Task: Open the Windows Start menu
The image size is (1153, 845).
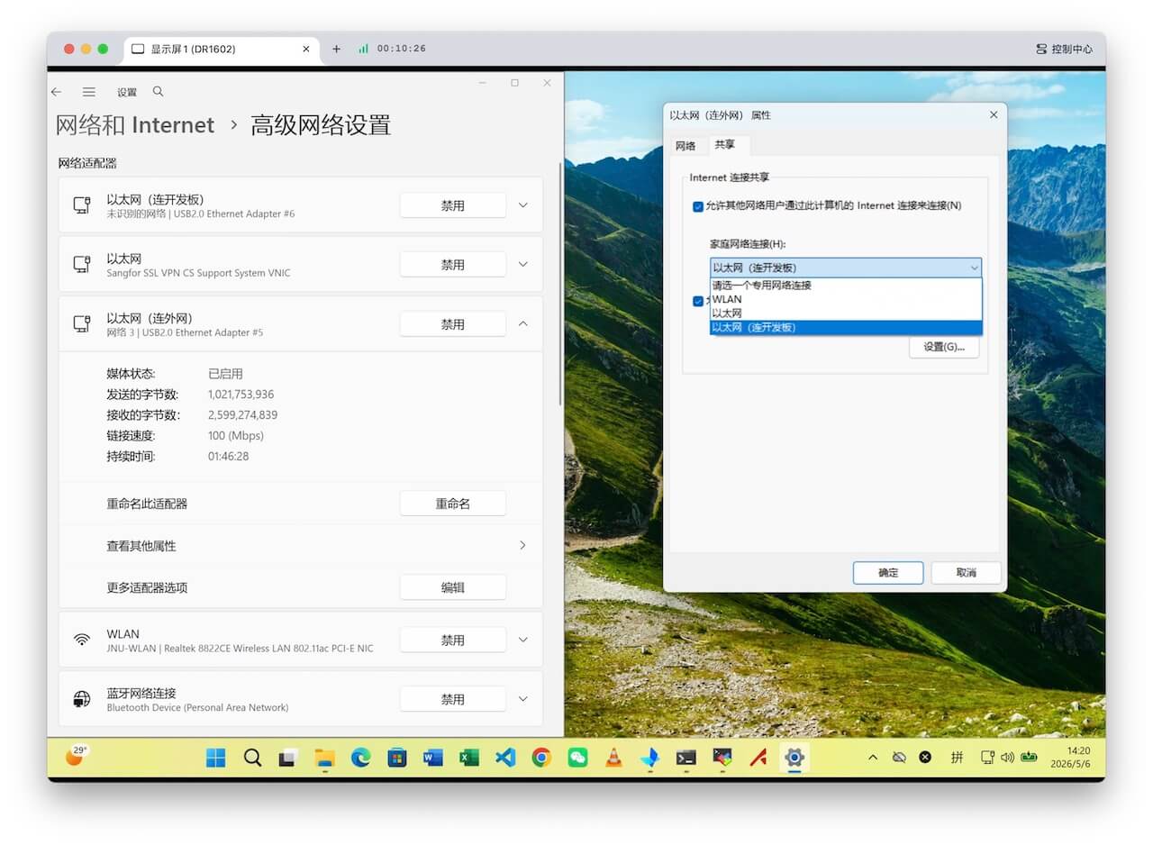Action: click(x=216, y=758)
